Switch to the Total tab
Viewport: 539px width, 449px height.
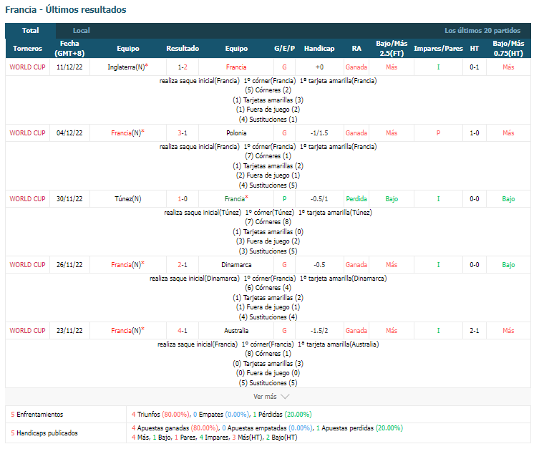(30, 31)
